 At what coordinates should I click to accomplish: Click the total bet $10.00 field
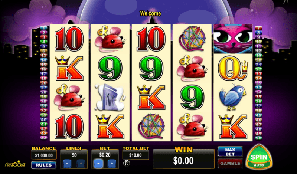[x=136, y=155]
